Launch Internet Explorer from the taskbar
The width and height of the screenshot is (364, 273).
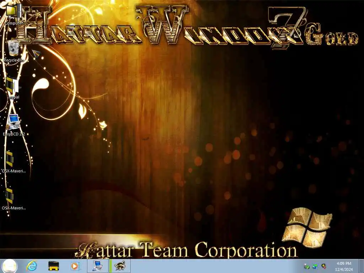pos(32,266)
